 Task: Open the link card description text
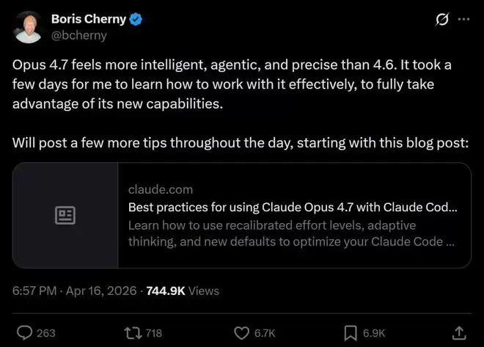[x=291, y=233]
